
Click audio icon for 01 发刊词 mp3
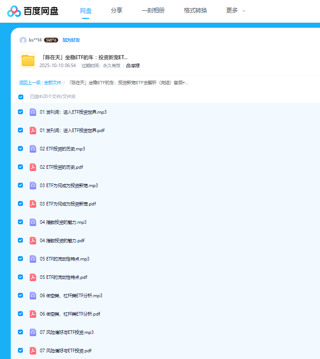pyautogui.click(x=33, y=112)
